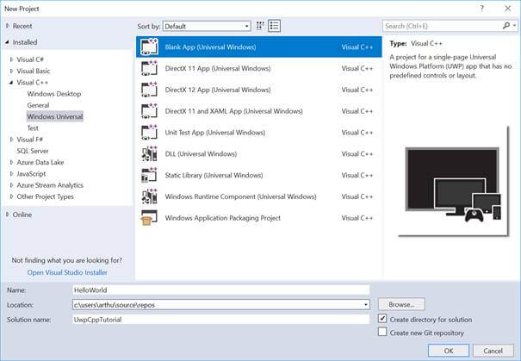Viewport: 521px width, 361px height.
Task: Expand the Visual F# node
Action: pyautogui.click(x=12, y=140)
